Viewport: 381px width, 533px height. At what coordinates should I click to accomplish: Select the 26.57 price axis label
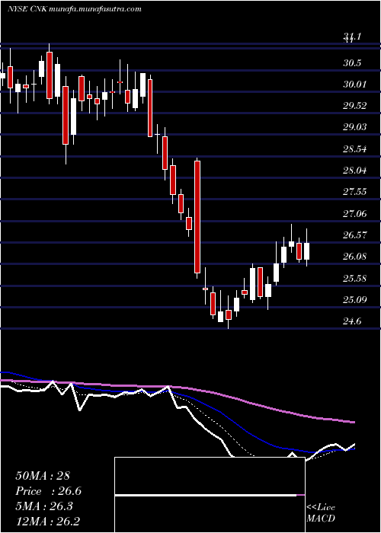[x=355, y=235]
